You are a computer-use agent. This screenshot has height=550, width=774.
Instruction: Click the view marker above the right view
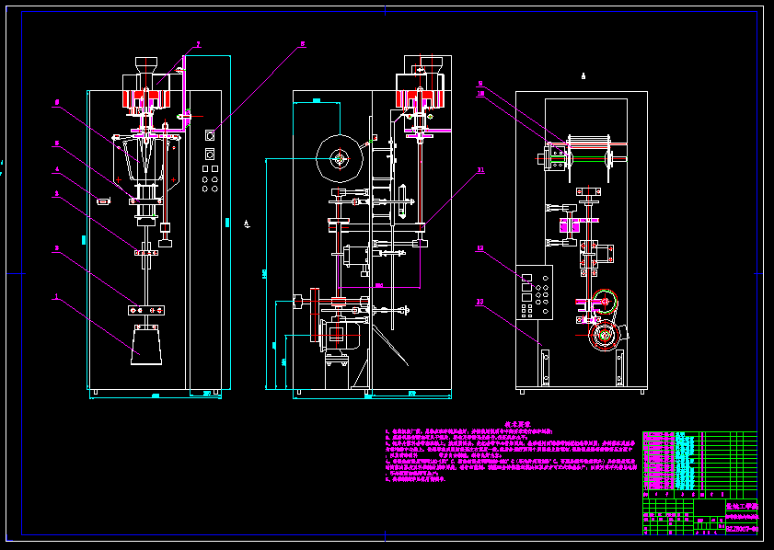click(x=583, y=76)
